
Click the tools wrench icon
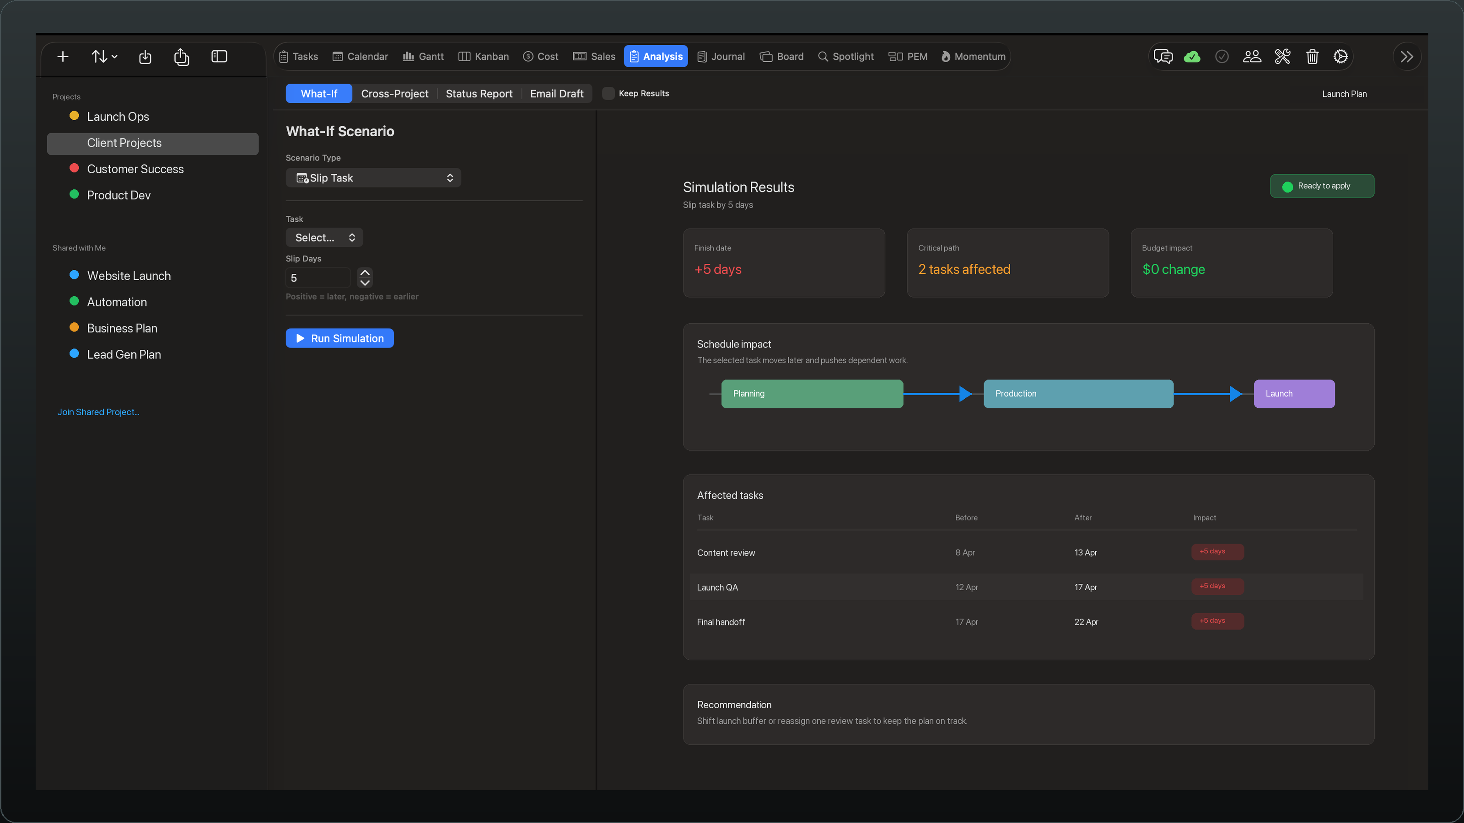1282,57
